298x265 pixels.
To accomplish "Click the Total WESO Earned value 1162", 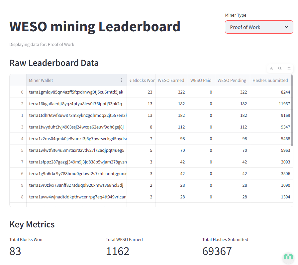I will [118, 251].
